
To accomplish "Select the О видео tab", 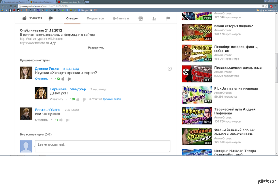I will coord(72,18).
